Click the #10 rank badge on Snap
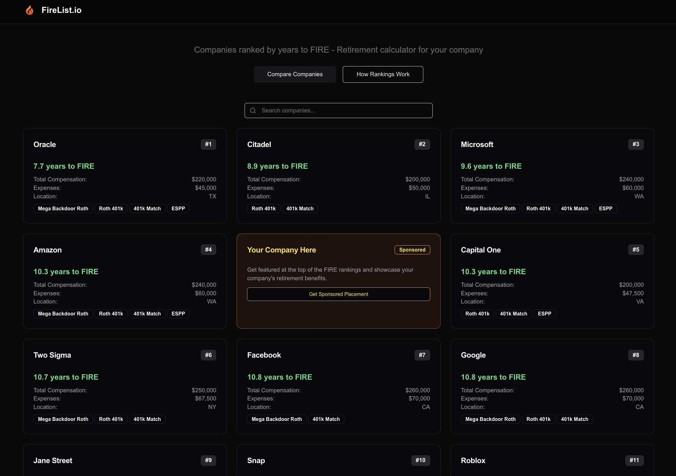Viewport: 676px width, 476px height. point(420,460)
